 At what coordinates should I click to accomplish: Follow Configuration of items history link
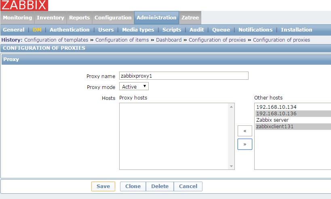(122, 40)
